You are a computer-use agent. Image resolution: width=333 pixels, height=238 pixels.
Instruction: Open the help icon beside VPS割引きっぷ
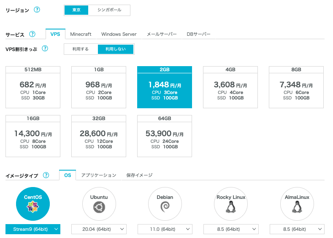[x=45, y=48]
